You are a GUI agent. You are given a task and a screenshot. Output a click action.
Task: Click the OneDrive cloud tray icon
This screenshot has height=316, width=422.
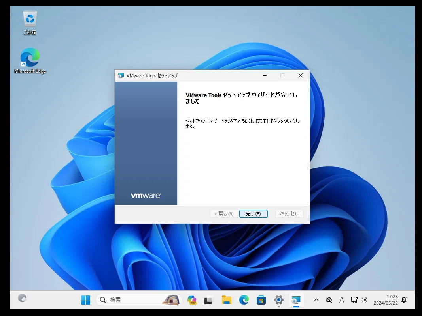coord(329,300)
